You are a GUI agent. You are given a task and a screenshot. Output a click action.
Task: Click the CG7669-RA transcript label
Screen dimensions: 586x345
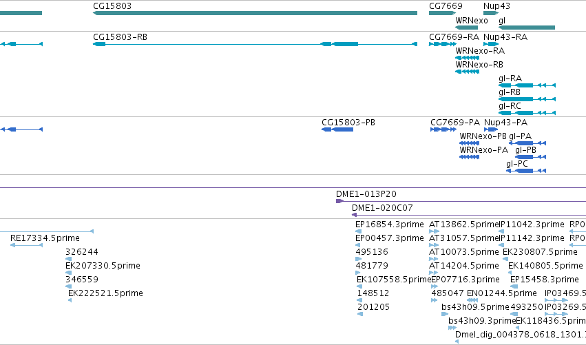pyautogui.click(x=454, y=37)
